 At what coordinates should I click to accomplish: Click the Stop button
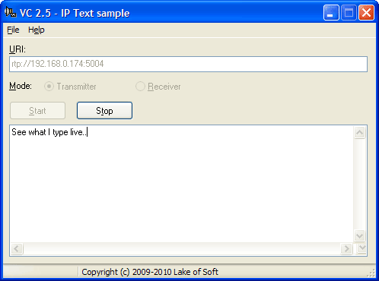[x=104, y=111]
